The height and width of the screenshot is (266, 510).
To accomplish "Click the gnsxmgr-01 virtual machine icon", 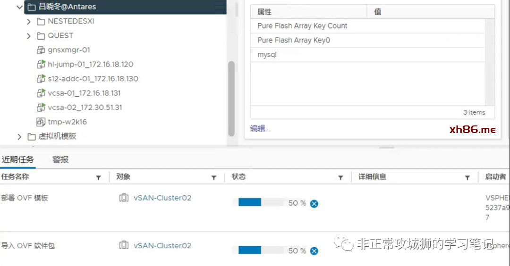I will click(x=41, y=50).
